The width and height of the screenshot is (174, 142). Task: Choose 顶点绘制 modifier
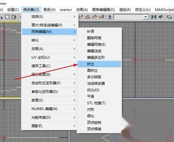click(x=99, y=123)
